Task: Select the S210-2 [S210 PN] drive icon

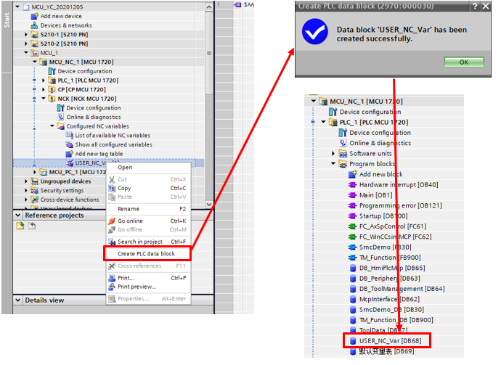Action: [x=35, y=44]
